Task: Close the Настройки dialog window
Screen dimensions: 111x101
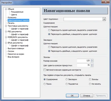Action: click(x=106, y=2)
